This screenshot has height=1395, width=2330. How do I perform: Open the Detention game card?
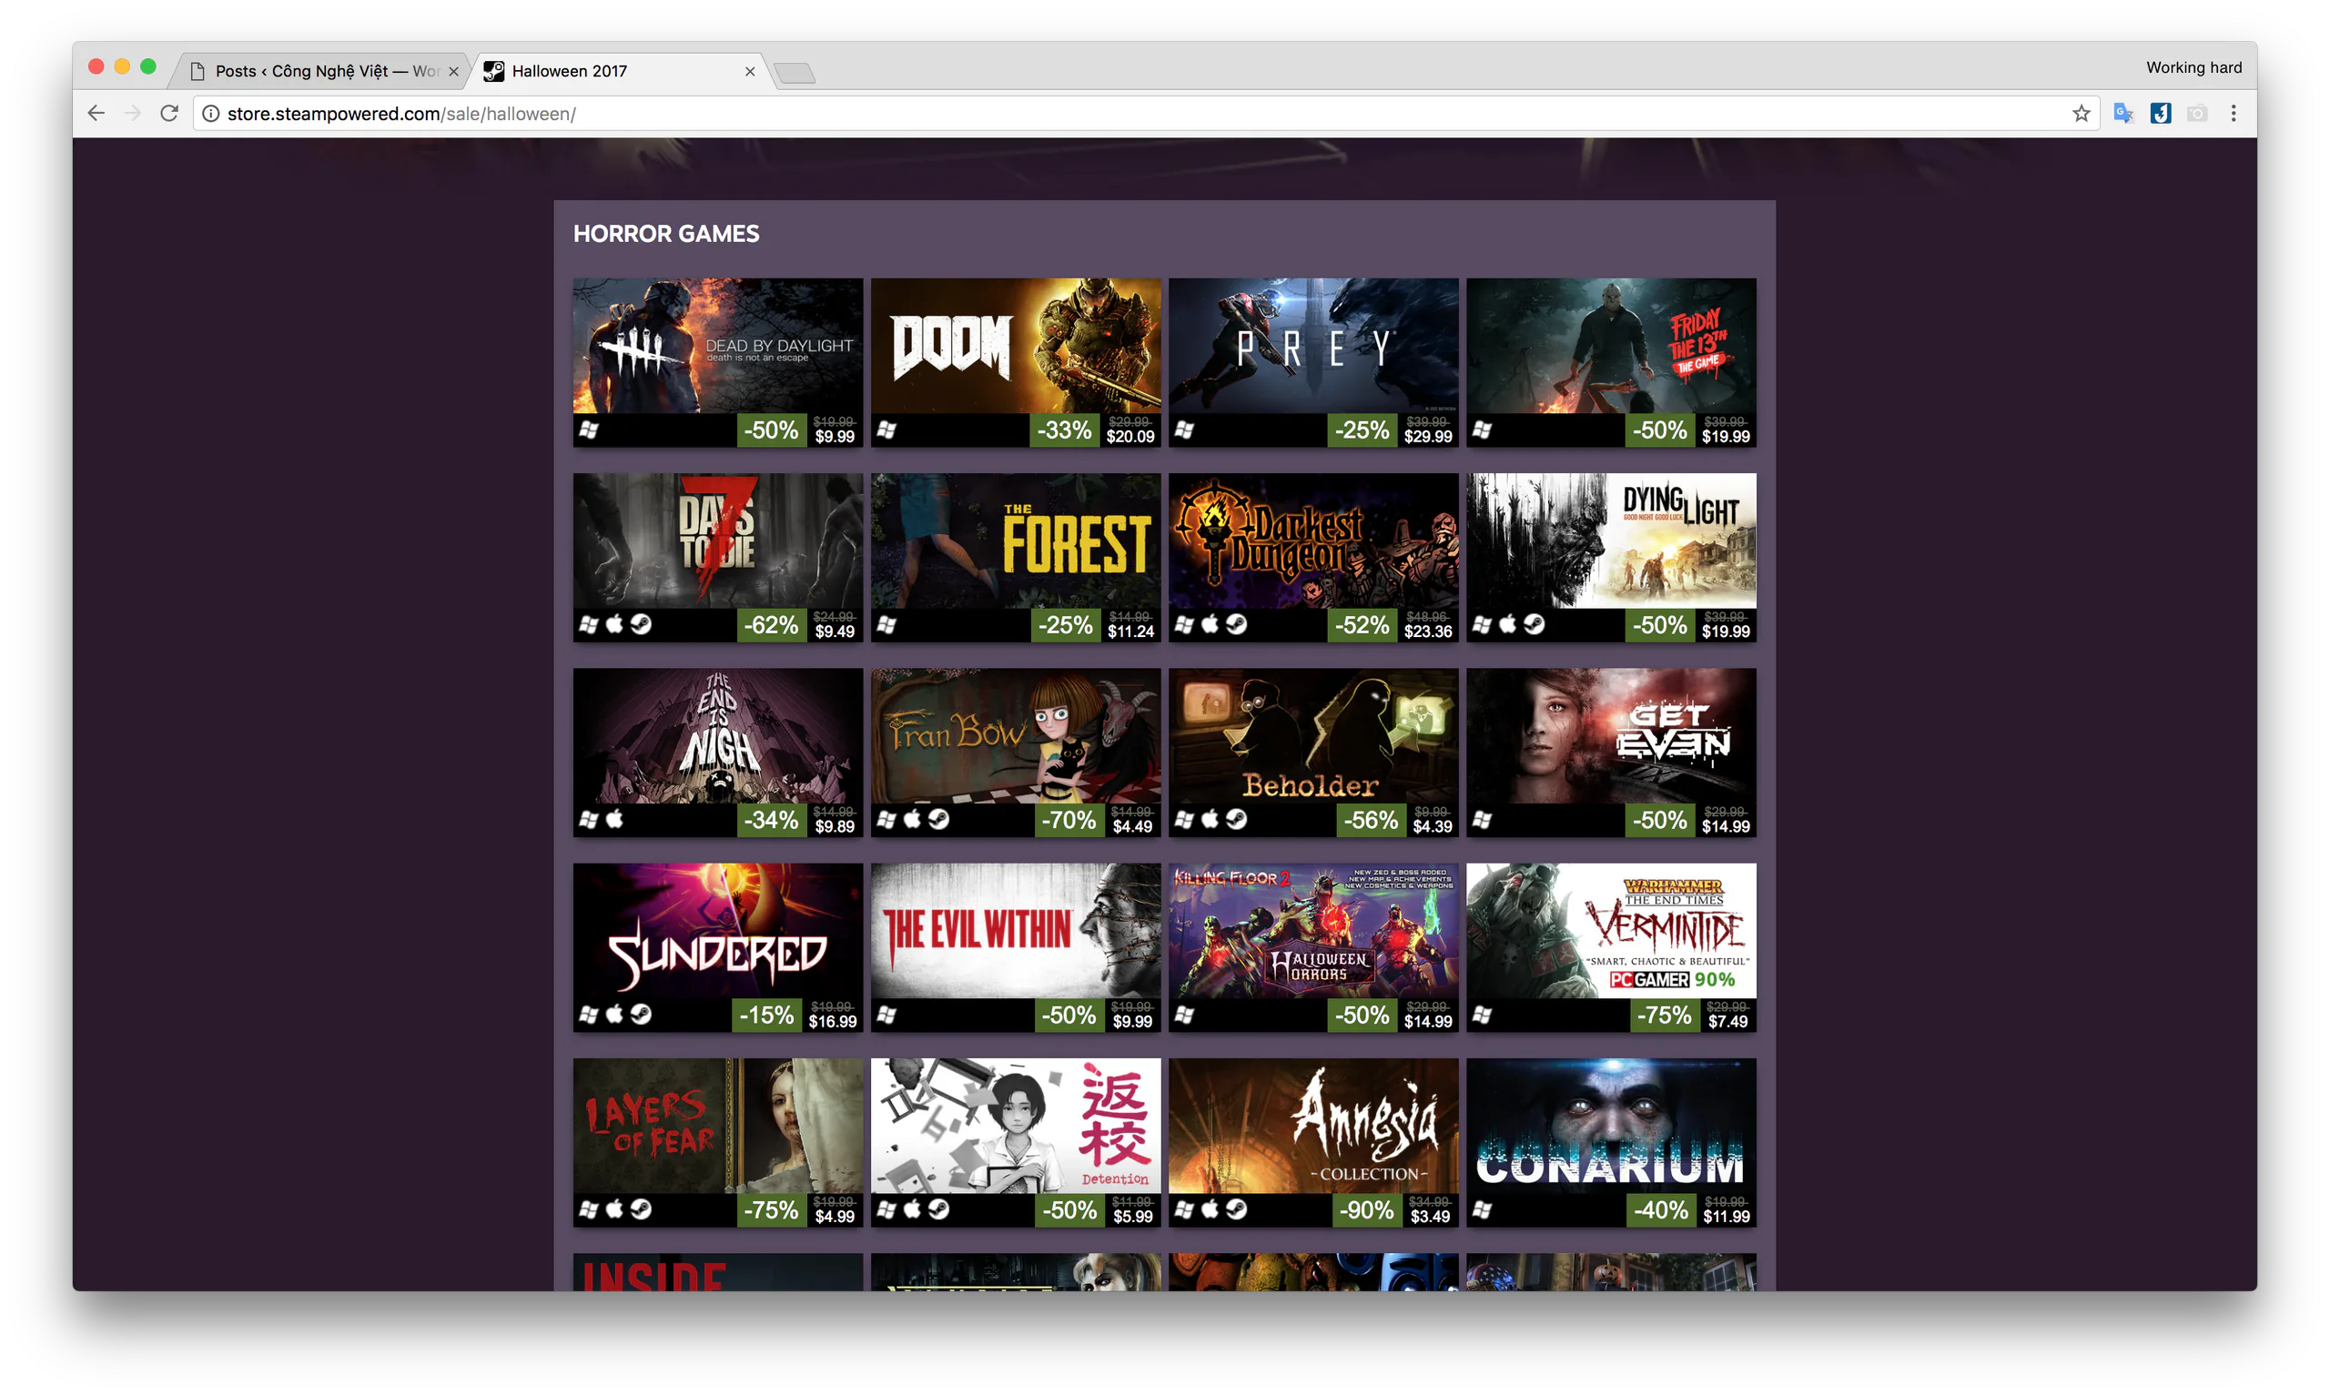click(1015, 1143)
